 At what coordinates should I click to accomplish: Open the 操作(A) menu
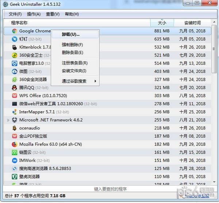coord(34,14)
